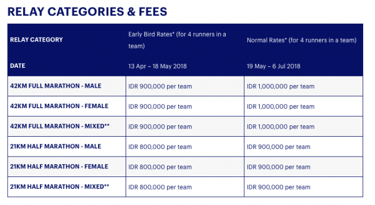The height and width of the screenshot is (205, 375).
Task: Click early bird fee for 42KM Male
Action: point(160,86)
